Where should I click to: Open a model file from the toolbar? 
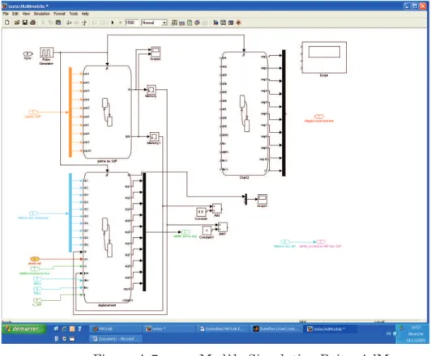pyautogui.click(x=17, y=23)
